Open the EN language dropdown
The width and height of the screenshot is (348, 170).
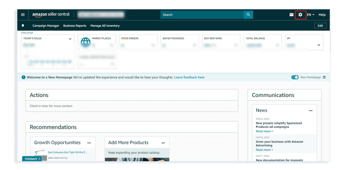tap(310, 15)
